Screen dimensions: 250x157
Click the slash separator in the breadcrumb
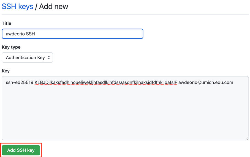[x=36, y=6]
